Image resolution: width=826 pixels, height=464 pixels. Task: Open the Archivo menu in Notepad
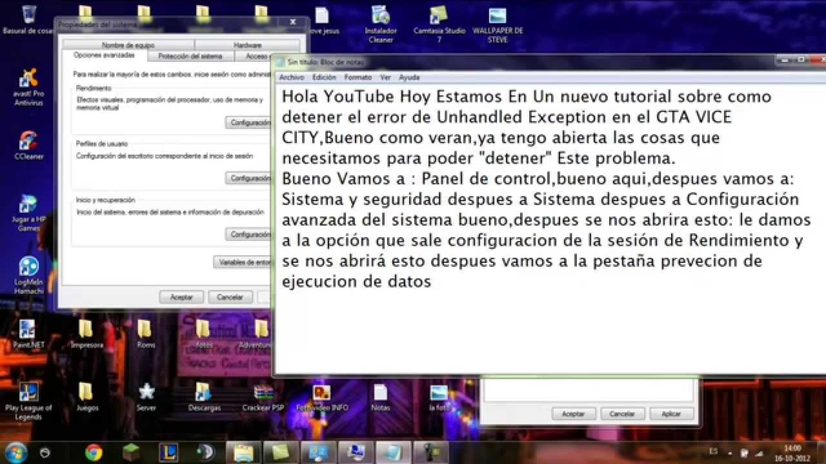click(x=292, y=77)
